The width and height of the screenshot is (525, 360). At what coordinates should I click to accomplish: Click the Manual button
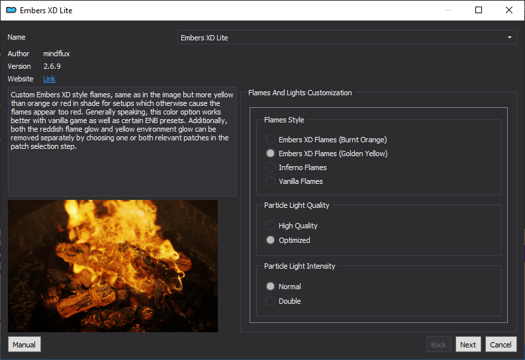(24, 345)
